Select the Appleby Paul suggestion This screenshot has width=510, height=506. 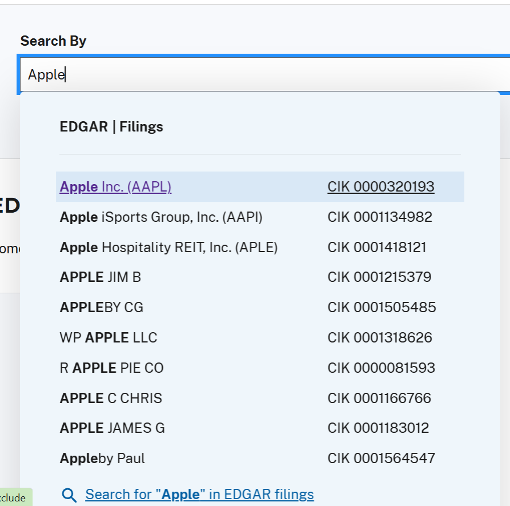[x=102, y=458]
